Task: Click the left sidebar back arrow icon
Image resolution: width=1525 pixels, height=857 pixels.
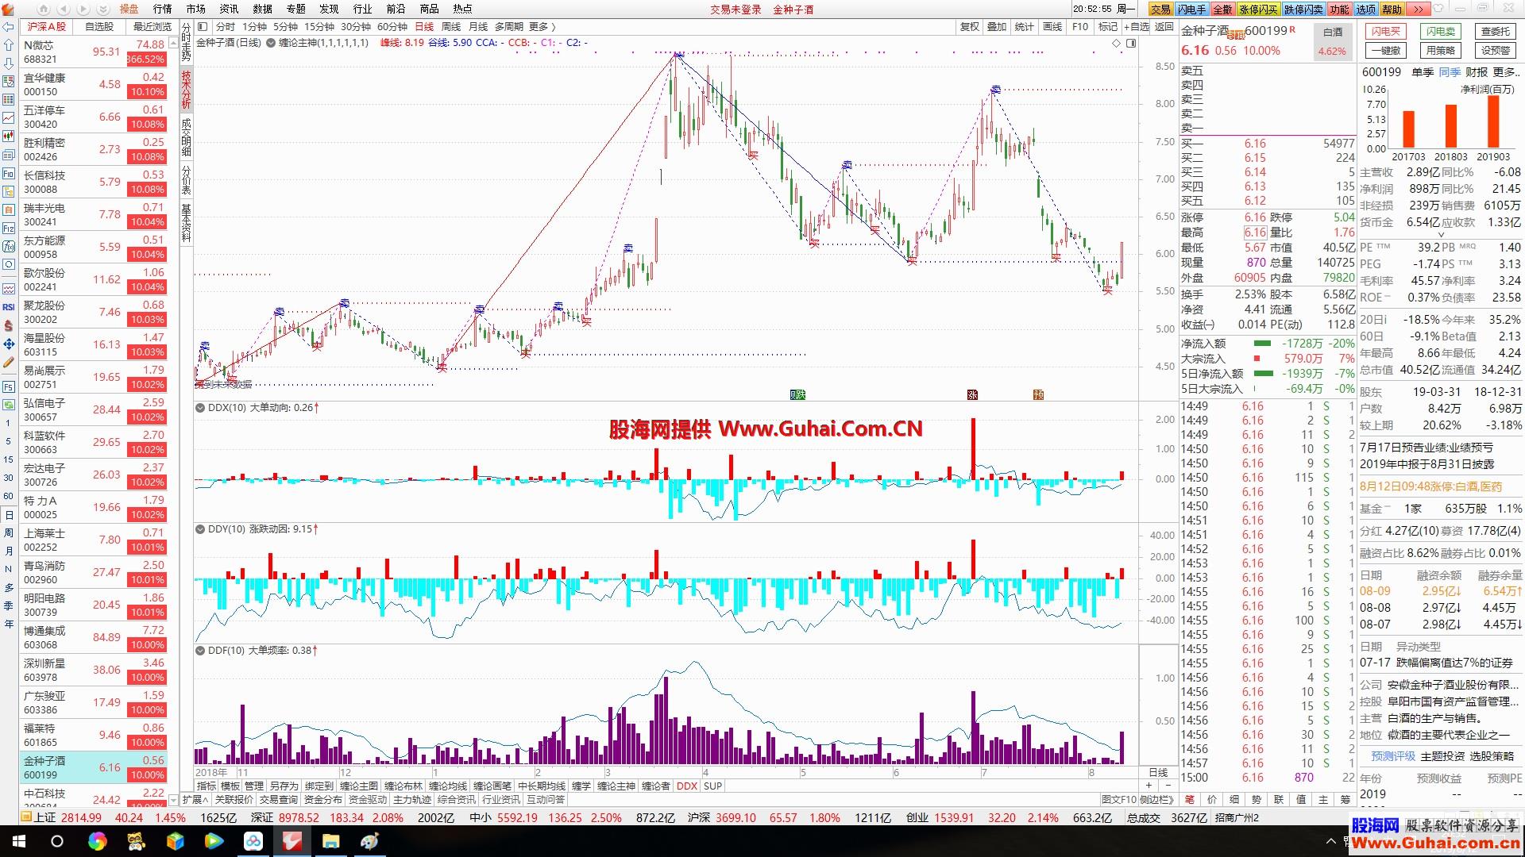Action: click(x=9, y=27)
